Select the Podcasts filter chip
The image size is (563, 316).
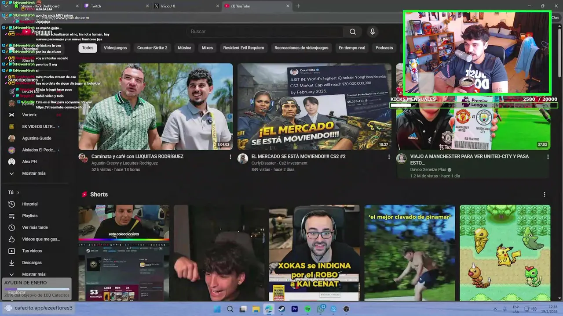384,48
